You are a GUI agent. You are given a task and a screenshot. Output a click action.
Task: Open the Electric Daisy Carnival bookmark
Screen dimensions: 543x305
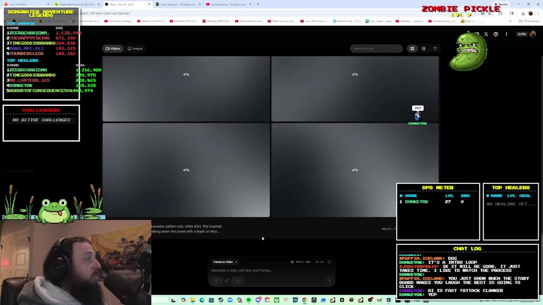point(249,21)
